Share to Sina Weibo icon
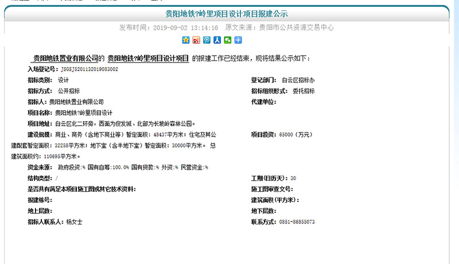 pos(196,40)
